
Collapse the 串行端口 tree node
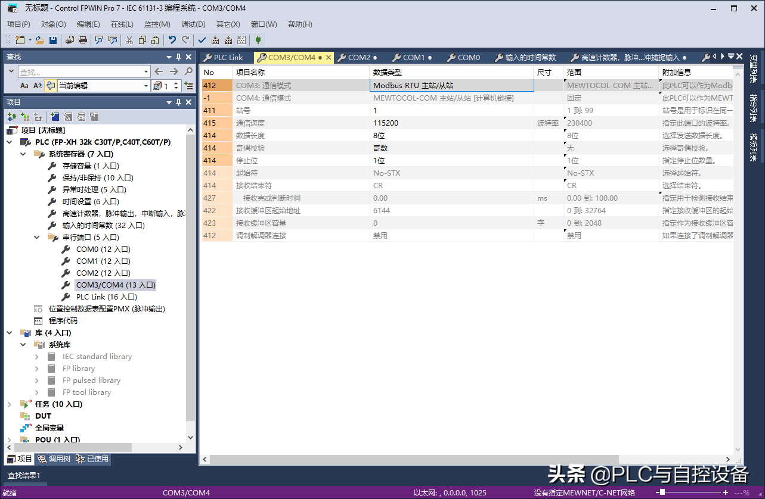(37, 237)
